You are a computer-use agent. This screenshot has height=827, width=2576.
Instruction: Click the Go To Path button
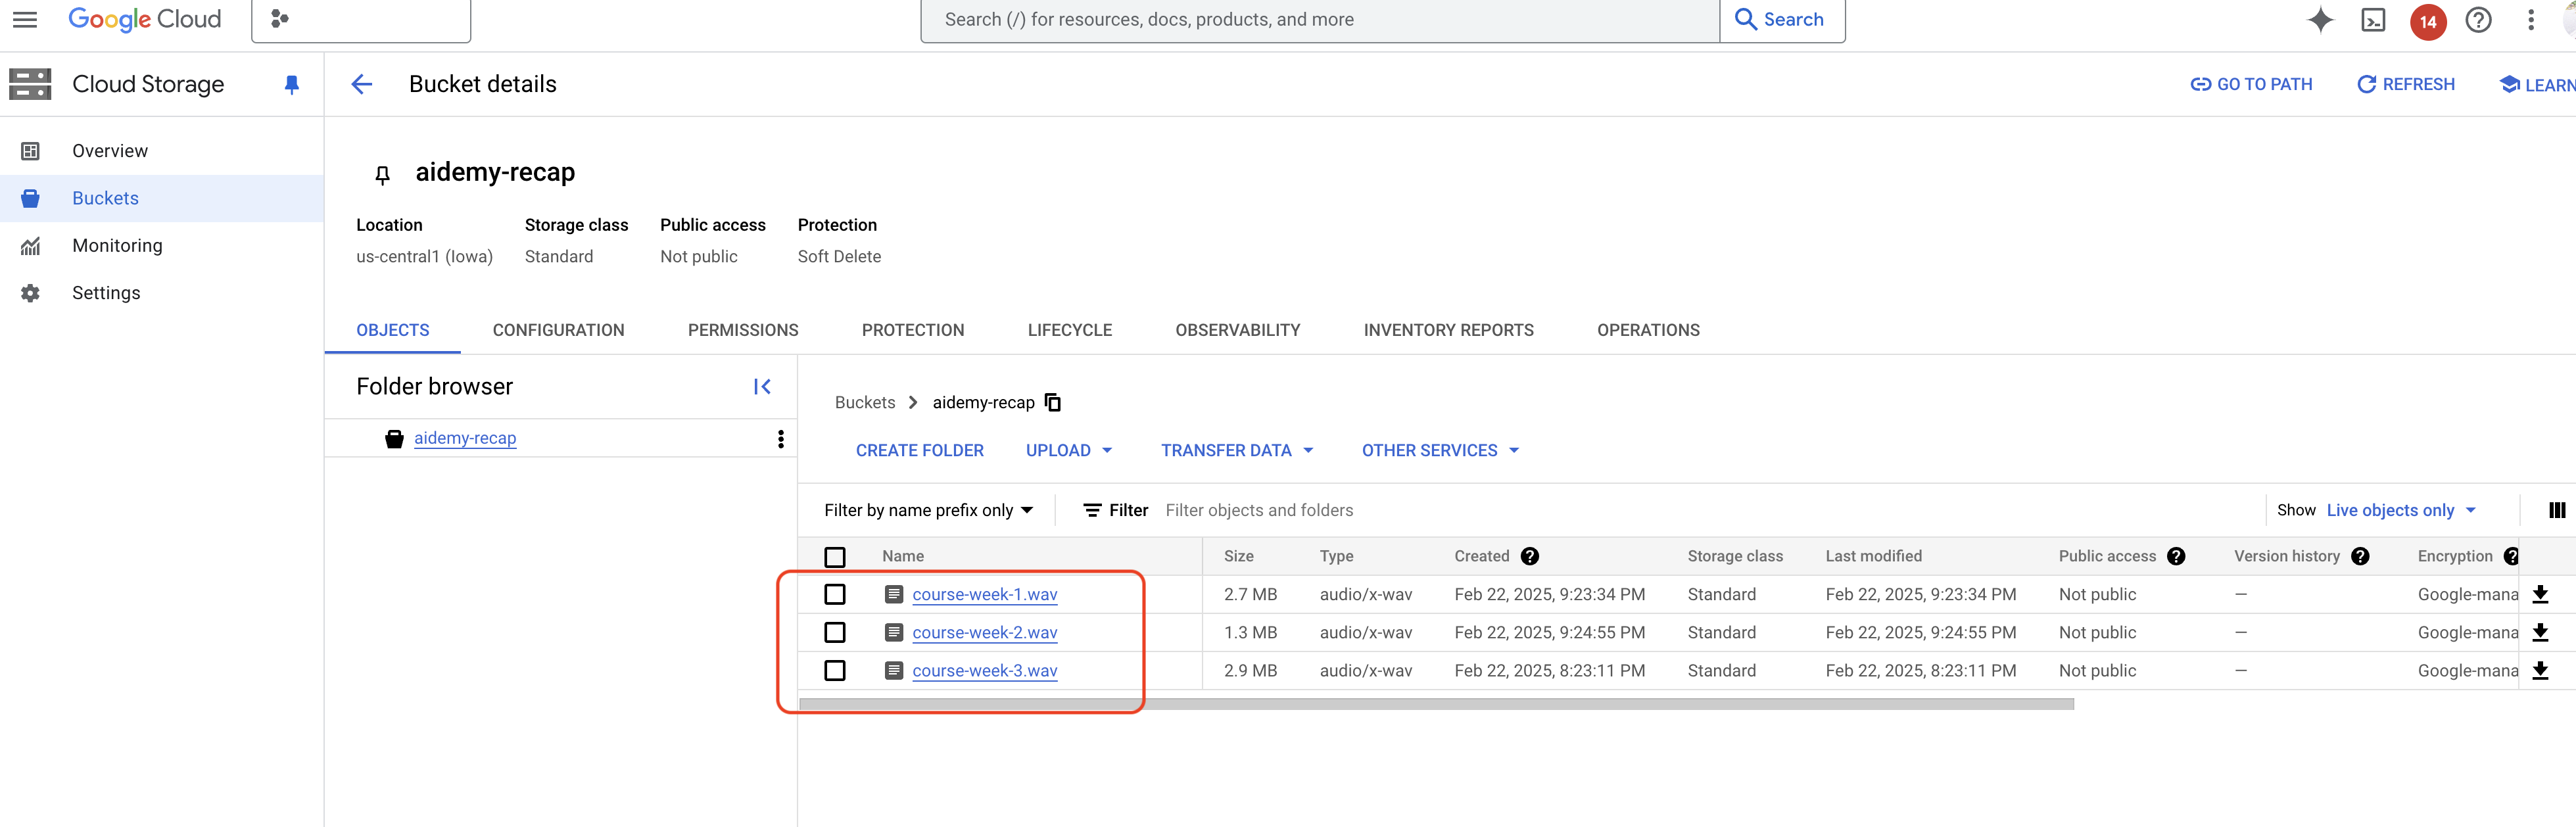tap(2253, 82)
